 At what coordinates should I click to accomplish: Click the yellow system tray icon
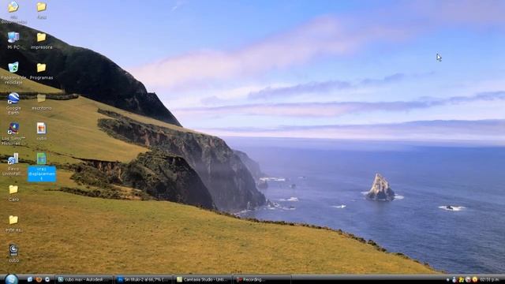pos(461,279)
